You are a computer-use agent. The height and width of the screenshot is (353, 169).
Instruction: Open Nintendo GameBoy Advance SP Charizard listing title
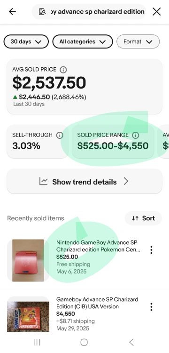coord(98,246)
